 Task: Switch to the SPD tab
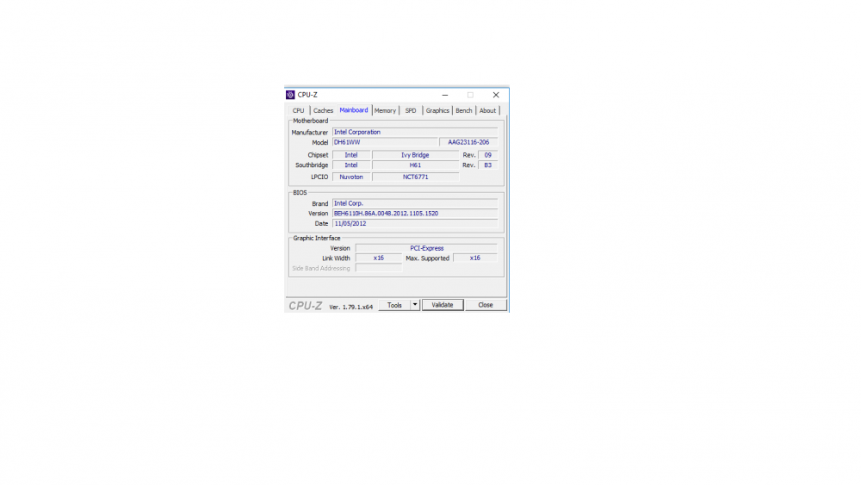[411, 110]
